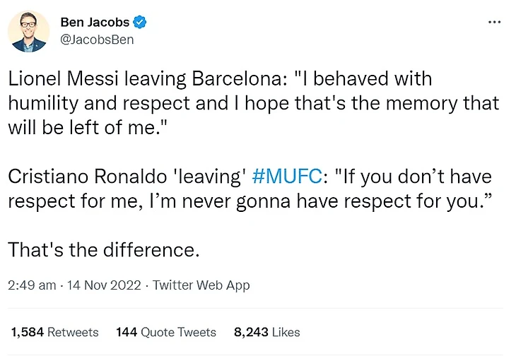
Task: Open the 144 Quote Tweets list
Action: click(x=166, y=331)
